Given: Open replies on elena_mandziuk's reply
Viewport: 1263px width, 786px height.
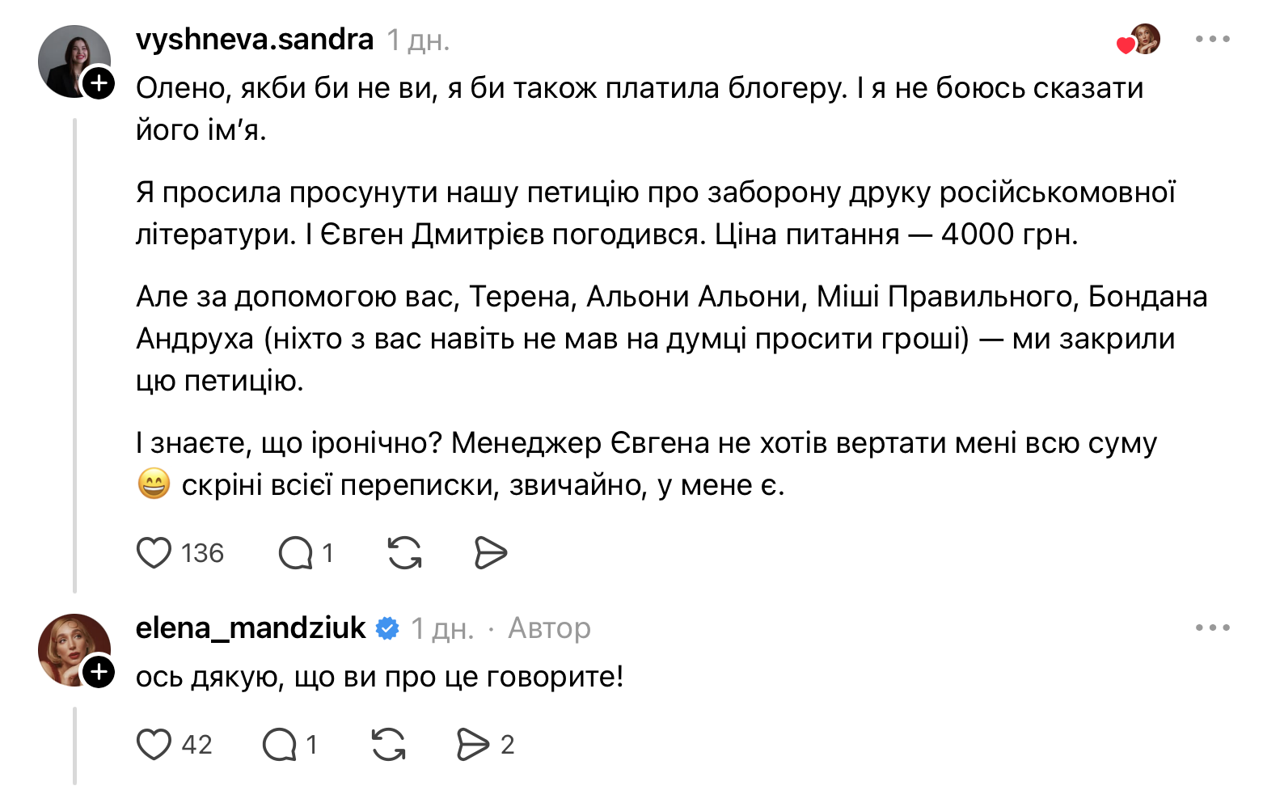Looking at the screenshot, I should click(x=280, y=745).
